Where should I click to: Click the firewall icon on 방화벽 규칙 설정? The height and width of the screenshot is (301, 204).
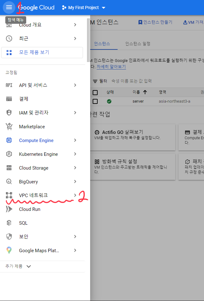(x=97, y=161)
